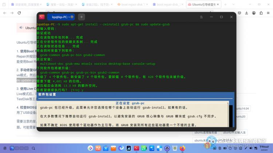Viewport: 273px width, 153px height.
Task: Open the dock search magnifier
Action: (x=33, y=148)
